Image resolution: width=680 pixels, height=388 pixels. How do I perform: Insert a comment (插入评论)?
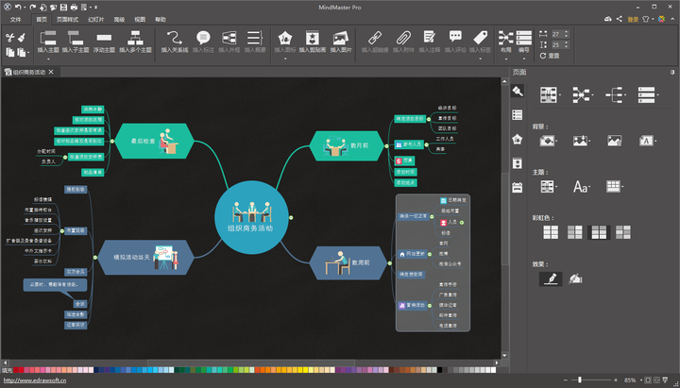455,42
